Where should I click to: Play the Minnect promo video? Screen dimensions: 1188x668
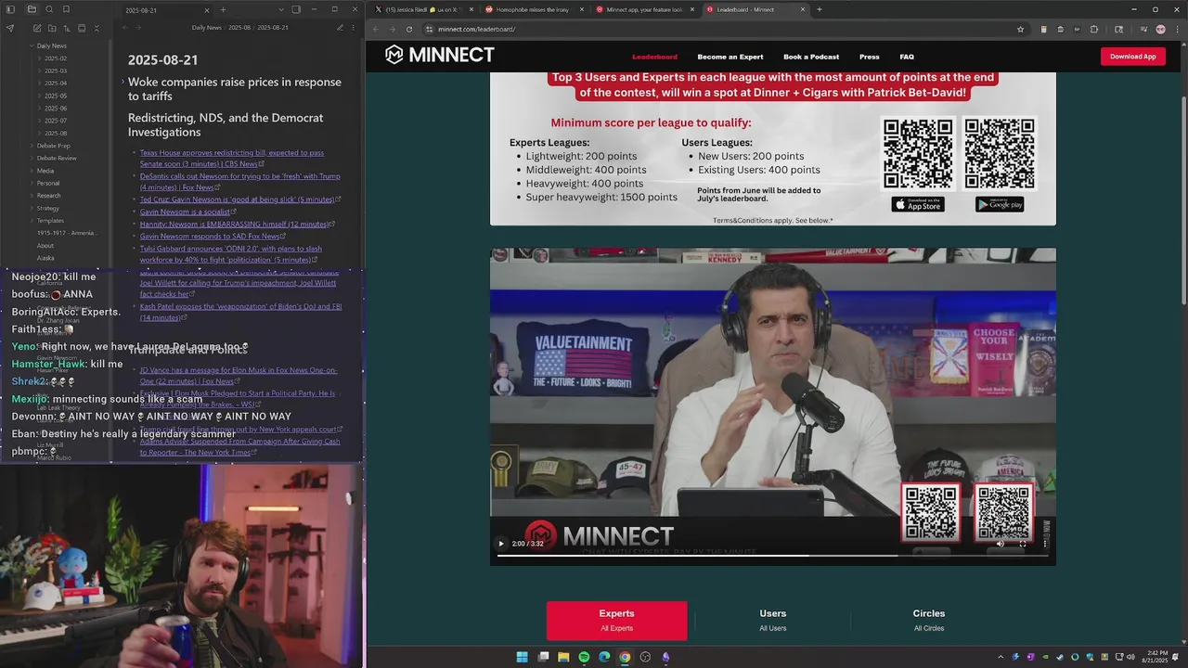point(501,544)
